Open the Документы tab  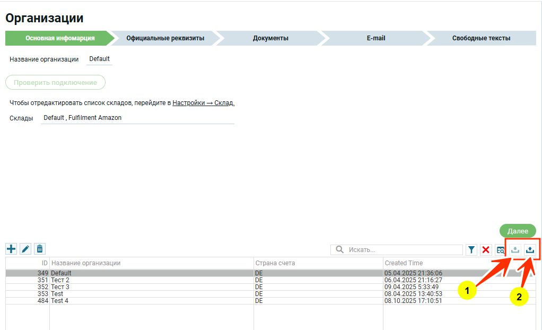point(270,38)
